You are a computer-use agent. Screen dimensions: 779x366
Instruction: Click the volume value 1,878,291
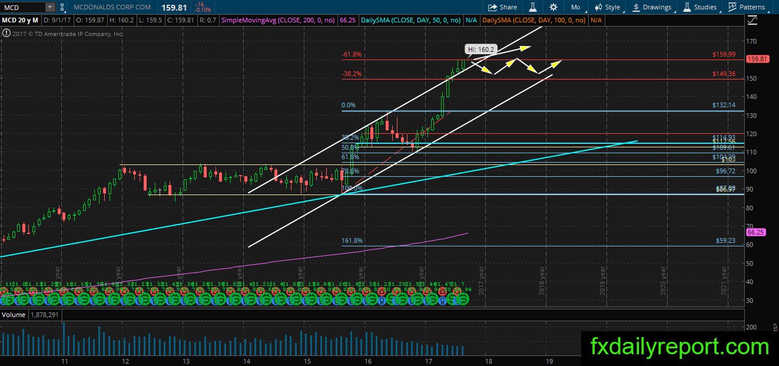(46, 315)
